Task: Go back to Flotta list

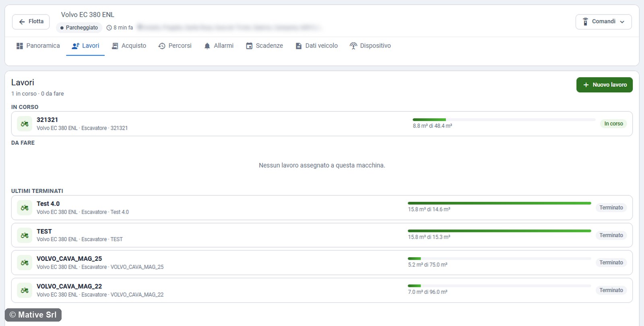Action: tap(31, 22)
